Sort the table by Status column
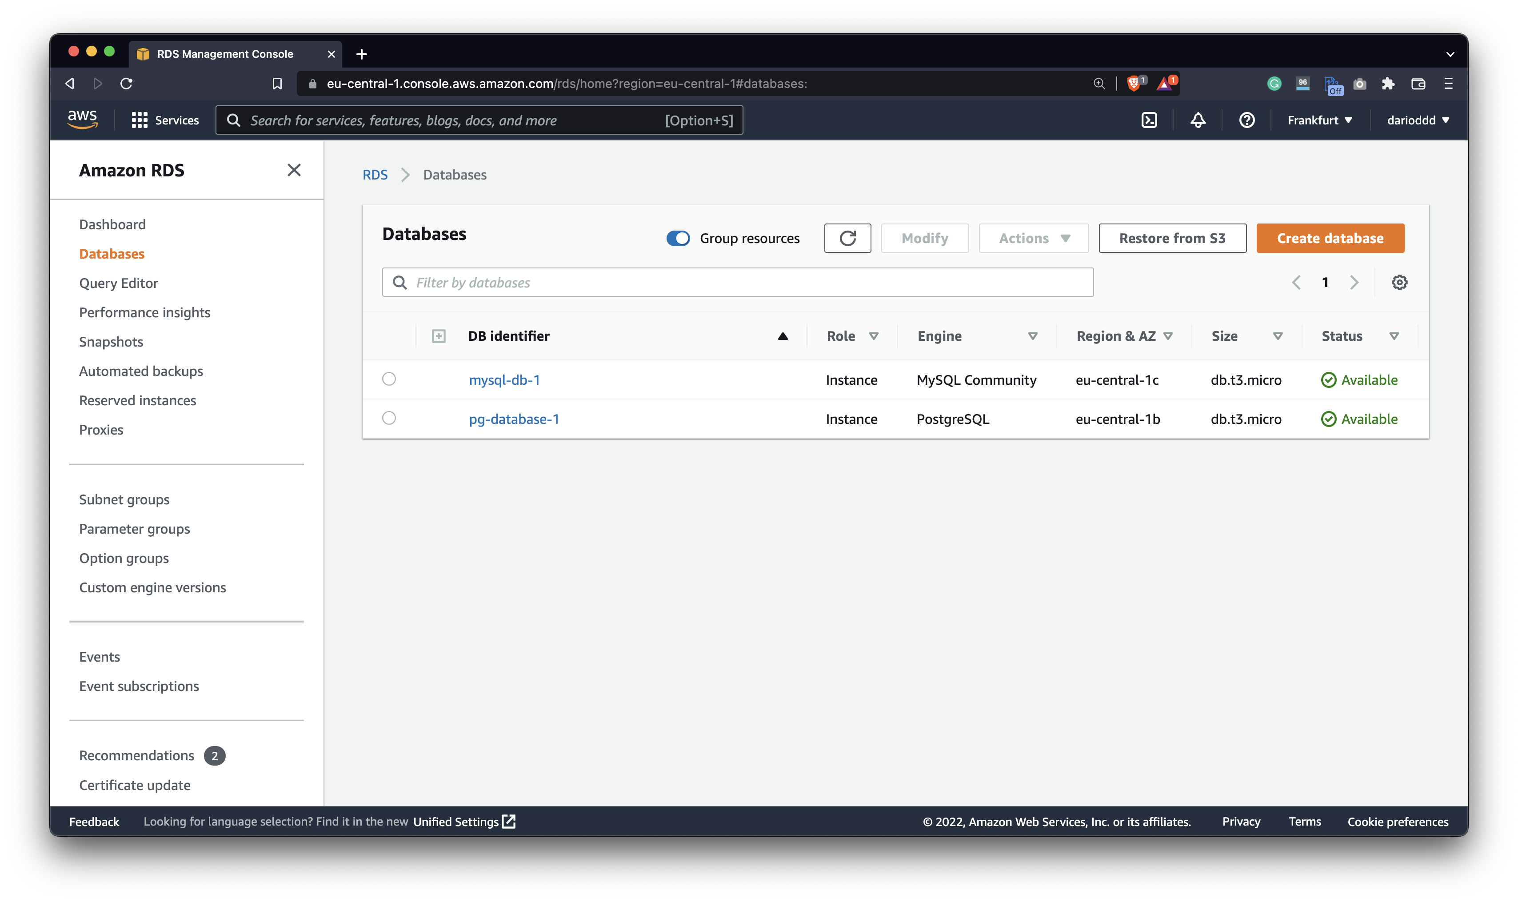Image resolution: width=1518 pixels, height=902 pixels. (x=1394, y=336)
